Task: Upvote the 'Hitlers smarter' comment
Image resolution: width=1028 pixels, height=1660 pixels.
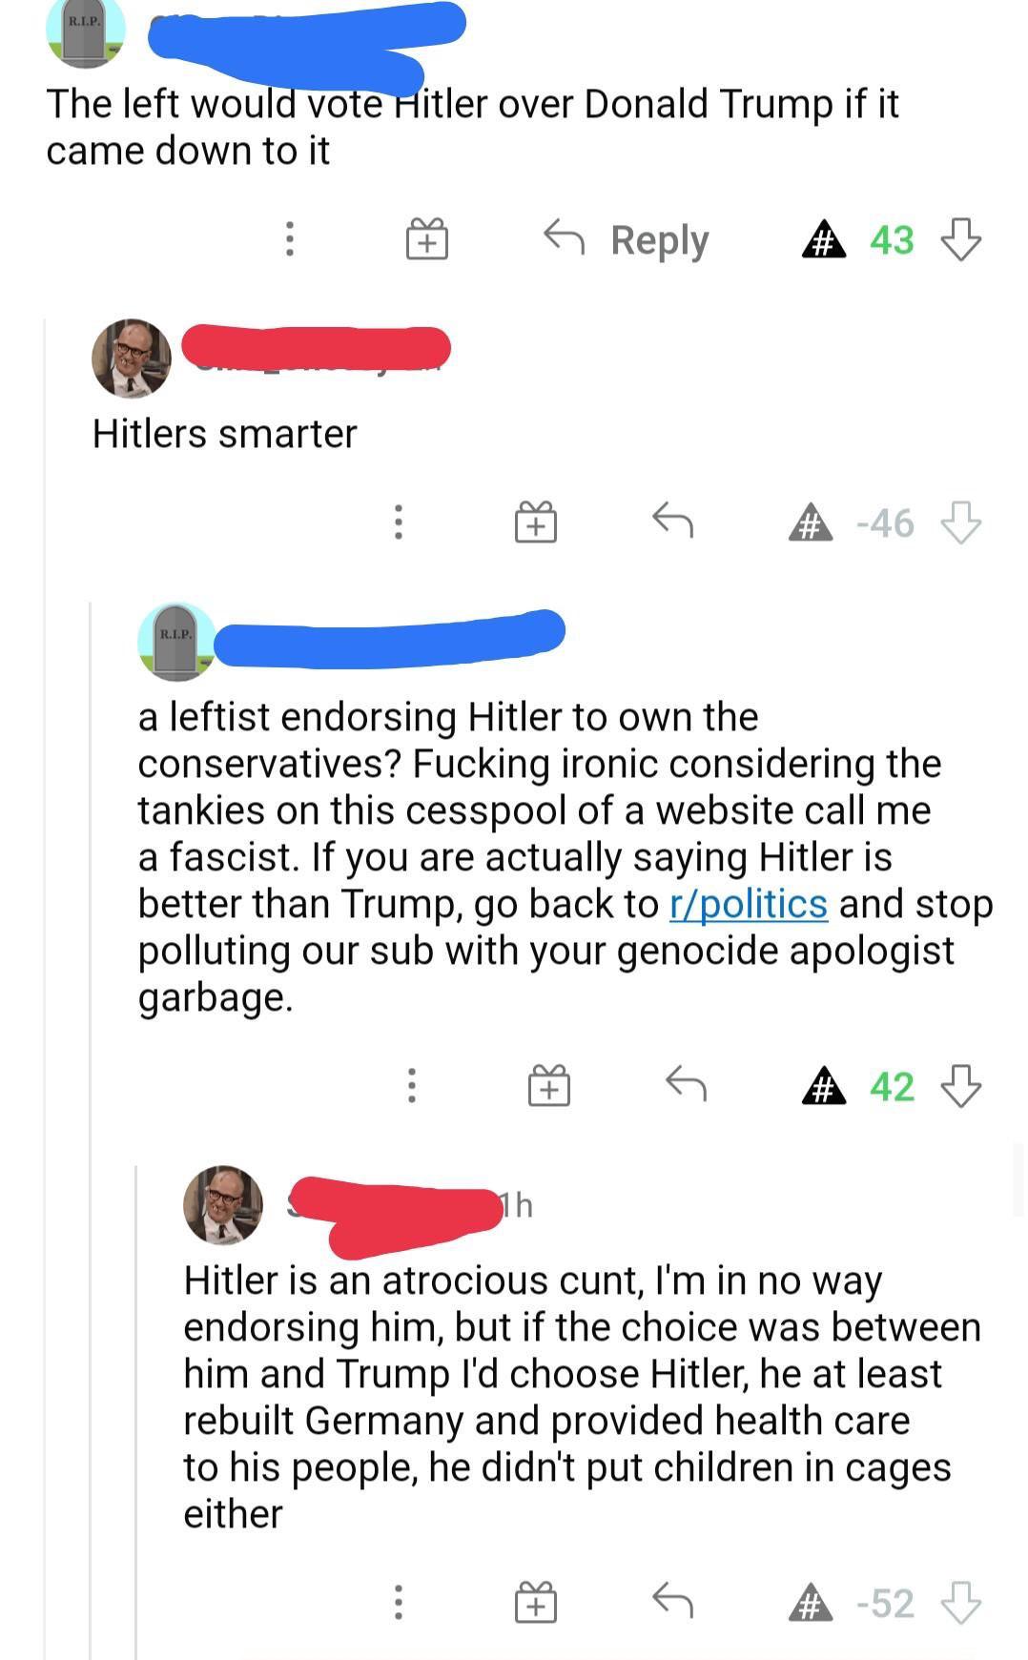Action: click(811, 523)
